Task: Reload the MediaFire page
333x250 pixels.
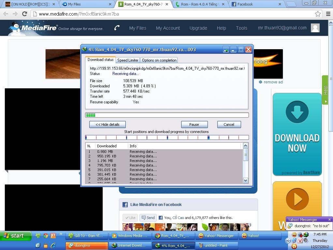Action: pyautogui.click(x=25, y=14)
